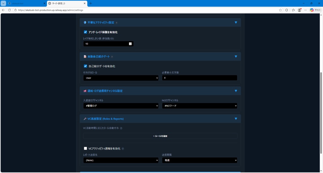Open help icon next to VCアクティビティ週報を有効化
This screenshot has height=173, width=323.
click(123, 149)
